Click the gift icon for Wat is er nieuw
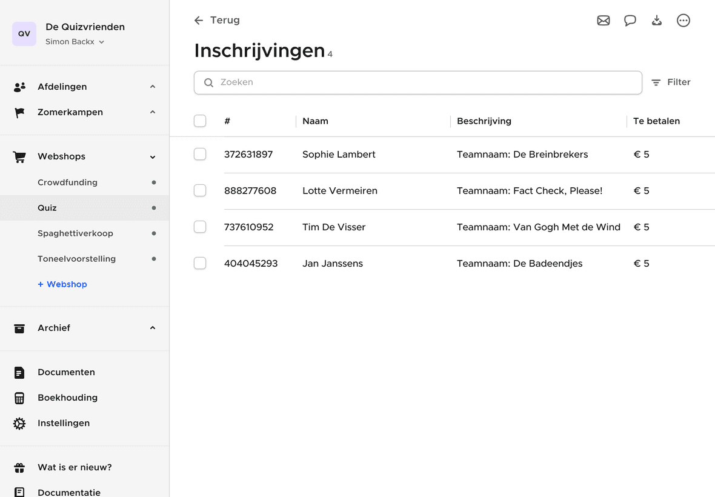This screenshot has width=715, height=497. click(19, 468)
